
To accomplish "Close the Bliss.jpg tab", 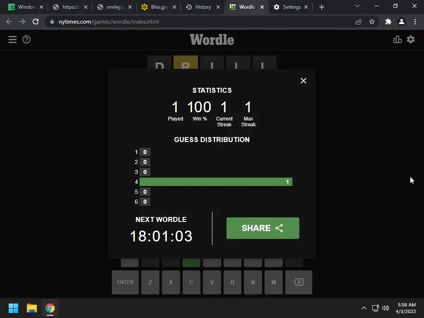I will coord(174,7).
